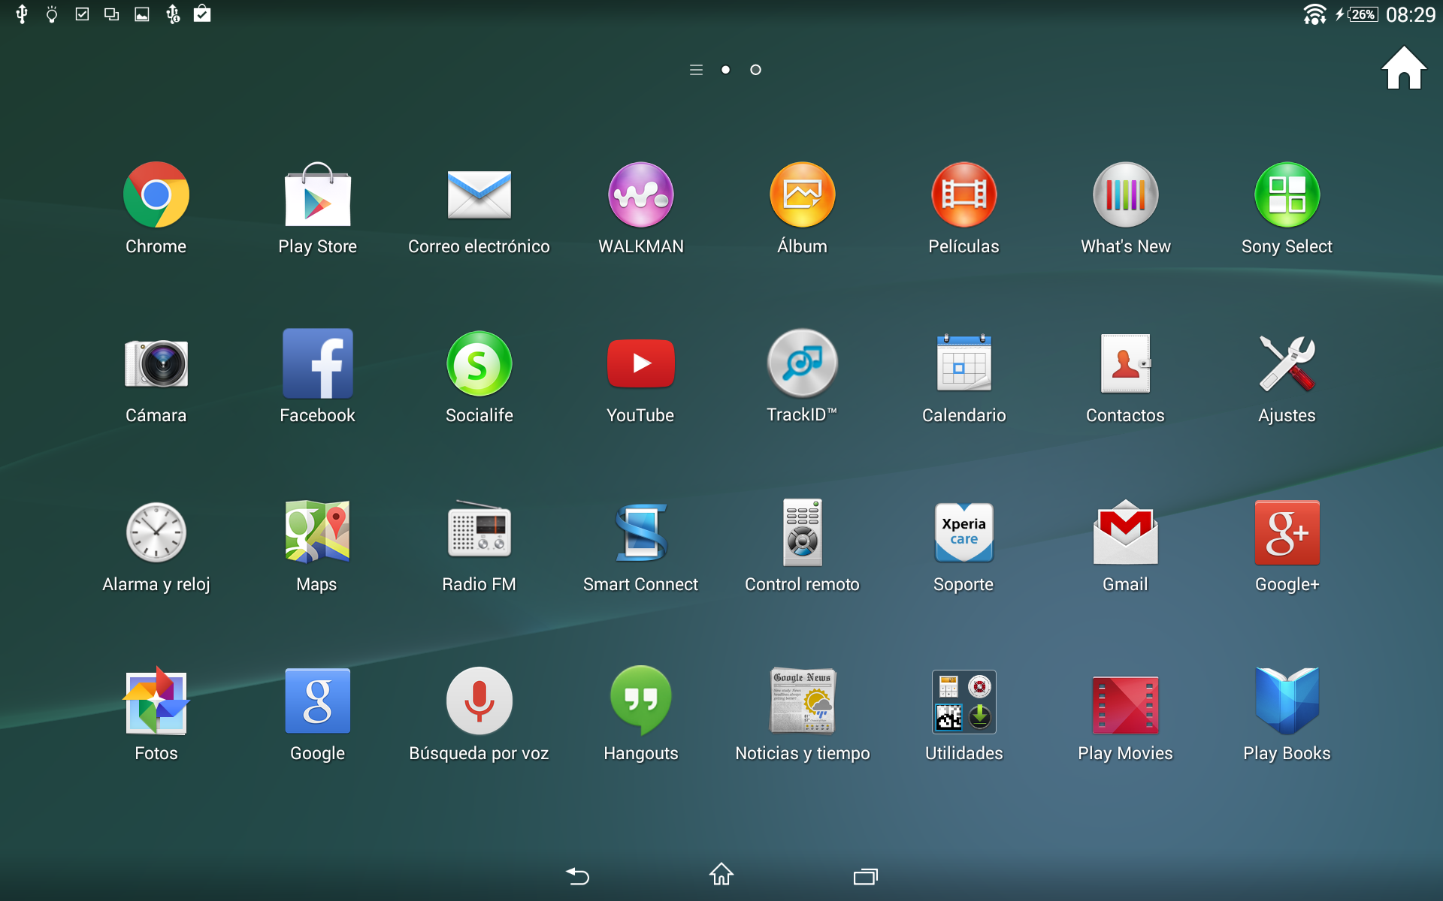Open the WALKMAN music app
Viewport: 1443px width, 901px height.
640,195
